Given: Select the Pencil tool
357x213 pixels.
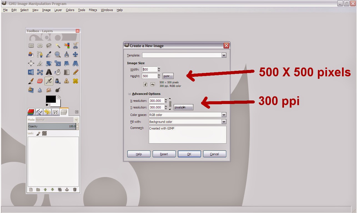Looking at the screenshot, I should pos(76,72).
